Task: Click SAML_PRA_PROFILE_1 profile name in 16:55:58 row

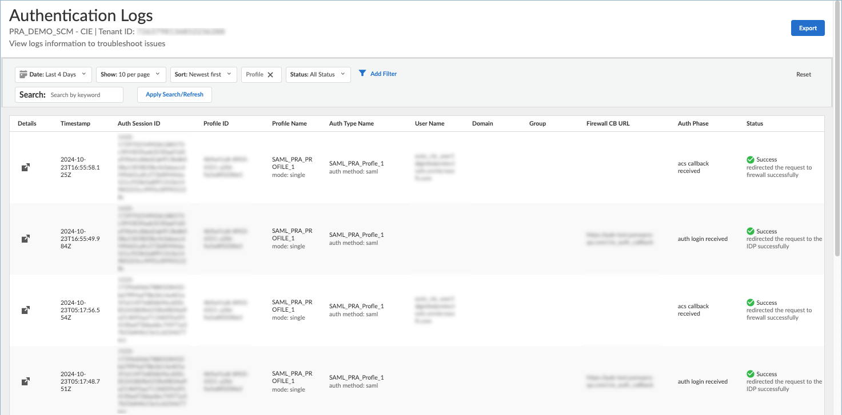Action: click(292, 163)
